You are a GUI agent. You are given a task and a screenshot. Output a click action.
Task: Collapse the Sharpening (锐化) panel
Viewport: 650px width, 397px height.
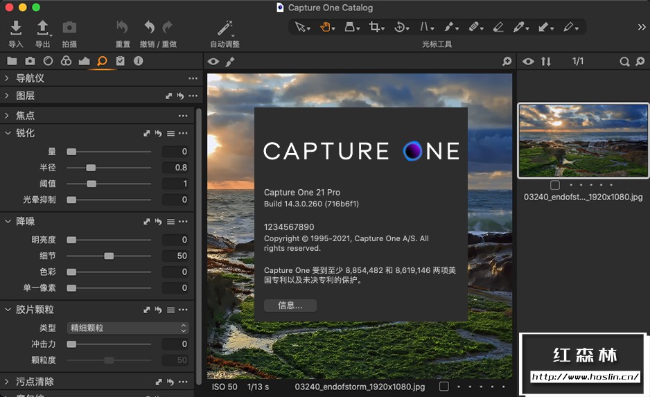[7, 133]
